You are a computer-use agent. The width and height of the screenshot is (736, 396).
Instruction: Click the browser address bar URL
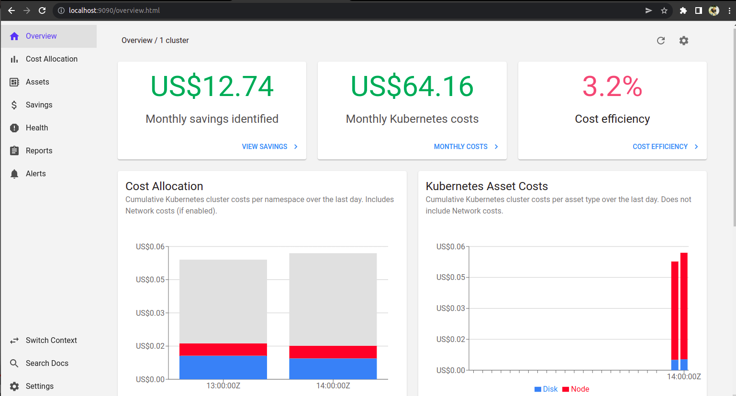pos(114,11)
